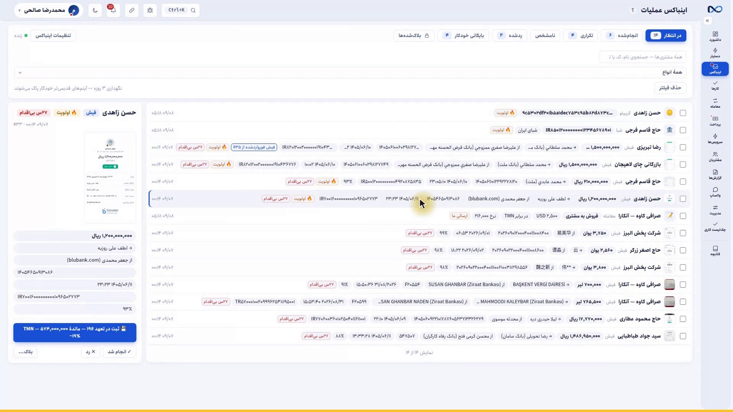Image resolution: width=733 pixels, height=412 pixels.
Task: Open the help question mark beside اینباکس عملیات
Action: click(x=633, y=10)
